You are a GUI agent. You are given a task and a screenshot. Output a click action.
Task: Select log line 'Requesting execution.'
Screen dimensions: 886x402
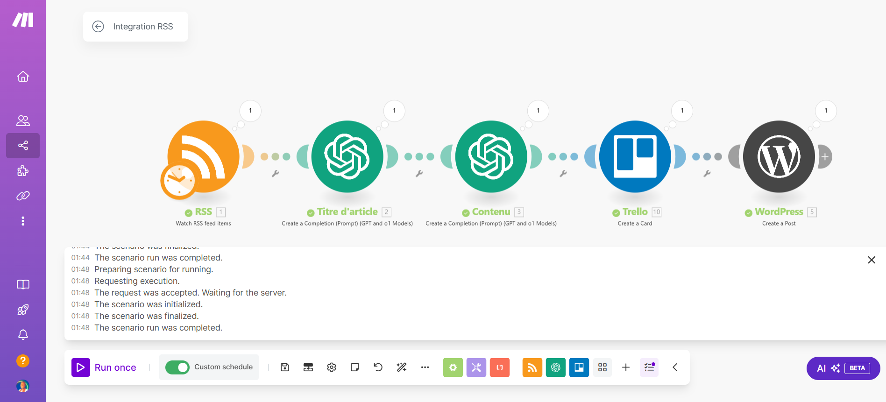point(137,281)
